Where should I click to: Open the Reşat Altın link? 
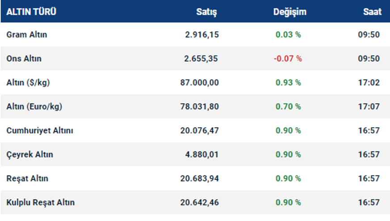(x=27, y=179)
